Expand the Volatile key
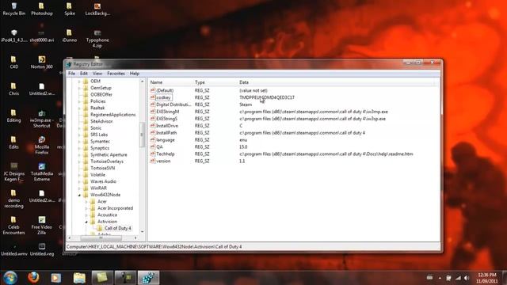The height and width of the screenshot is (285, 507). (79, 175)
